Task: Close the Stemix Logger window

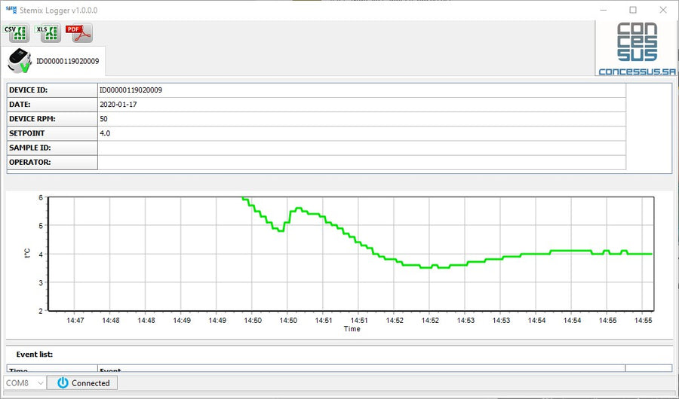Action: point(663,10)
